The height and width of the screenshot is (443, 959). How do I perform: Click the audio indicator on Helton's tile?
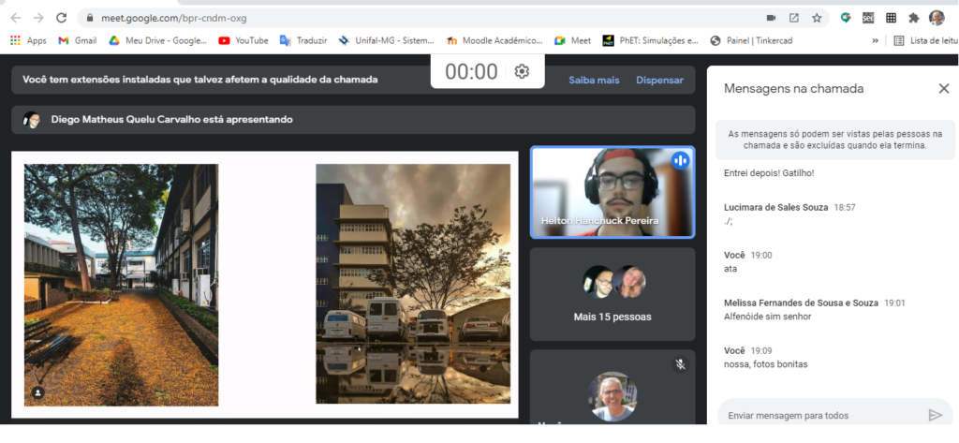click(680, 160)
